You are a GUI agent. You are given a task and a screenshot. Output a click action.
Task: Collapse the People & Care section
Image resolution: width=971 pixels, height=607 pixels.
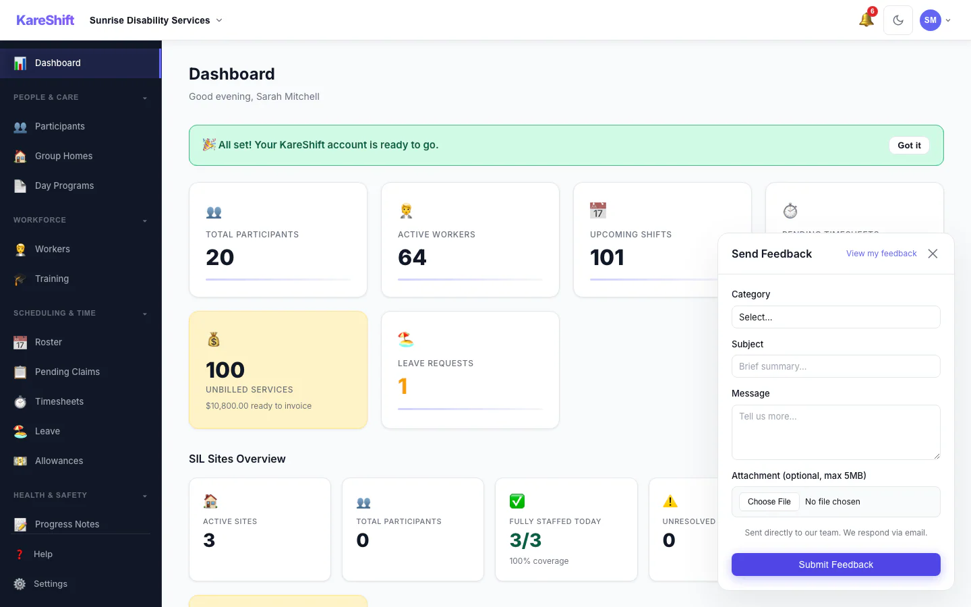coord(80,98)
